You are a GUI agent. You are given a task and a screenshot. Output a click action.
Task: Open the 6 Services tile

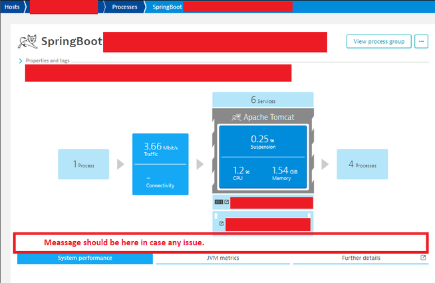(263, 100)
